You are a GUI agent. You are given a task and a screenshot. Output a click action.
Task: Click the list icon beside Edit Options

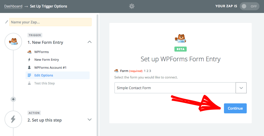(x=29, y=75)
